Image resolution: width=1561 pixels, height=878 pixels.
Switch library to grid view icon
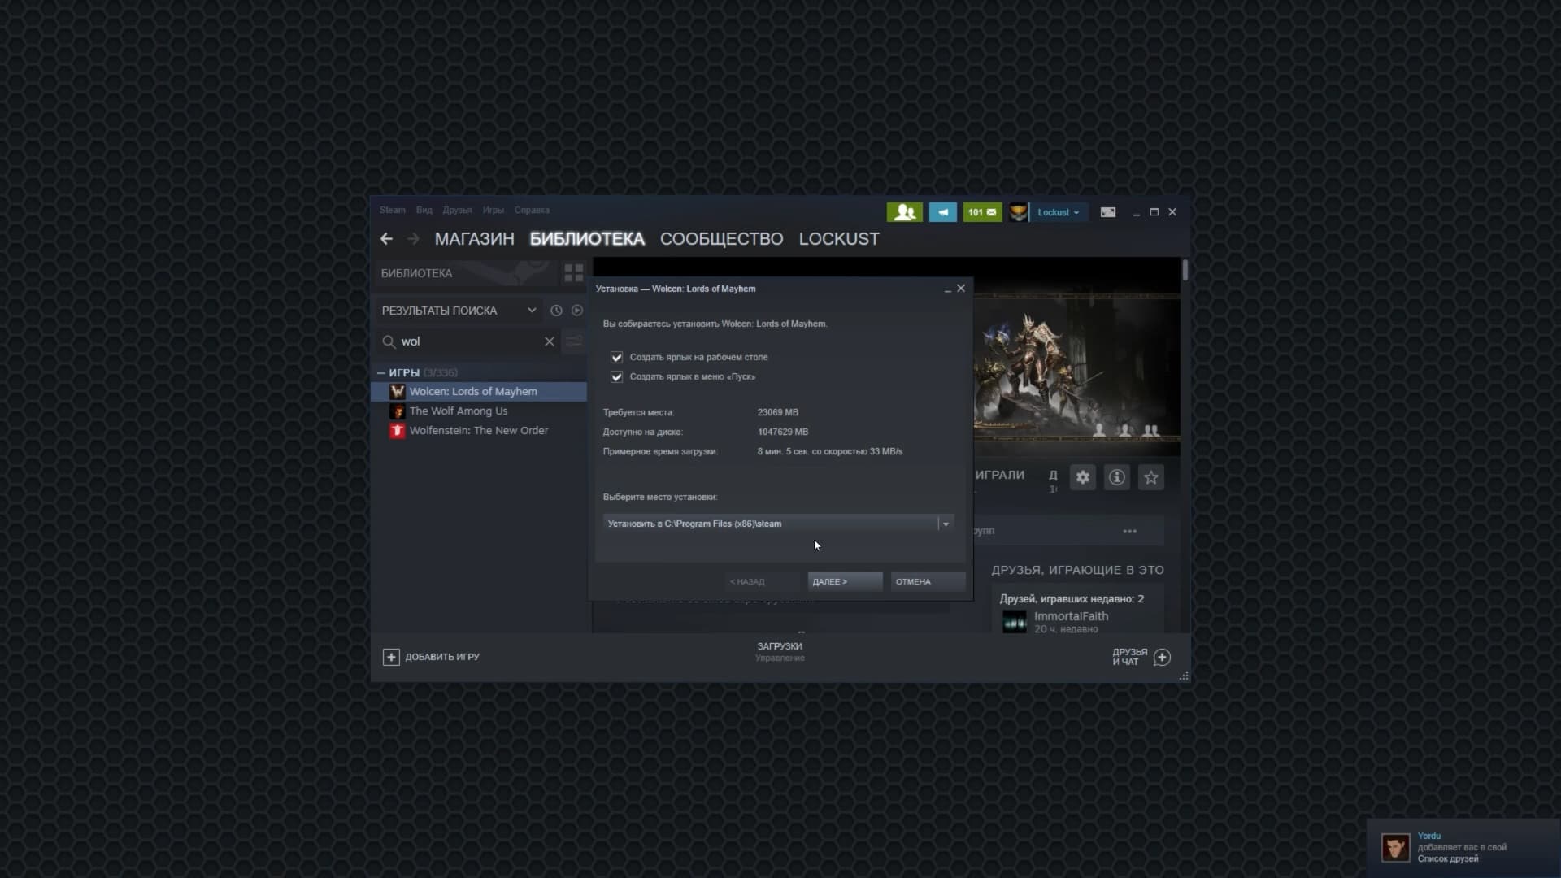(574, 273)
